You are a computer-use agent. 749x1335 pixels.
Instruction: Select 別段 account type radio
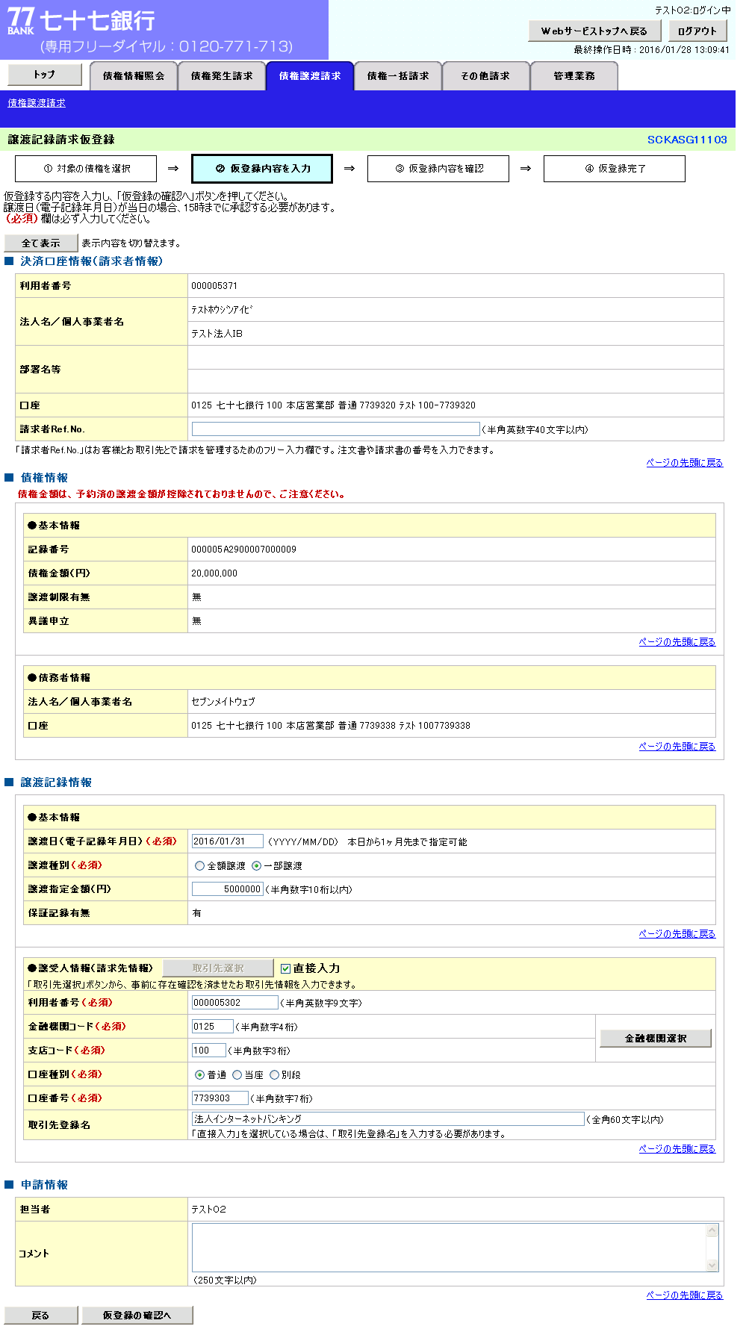click(x=275, y=1075)
